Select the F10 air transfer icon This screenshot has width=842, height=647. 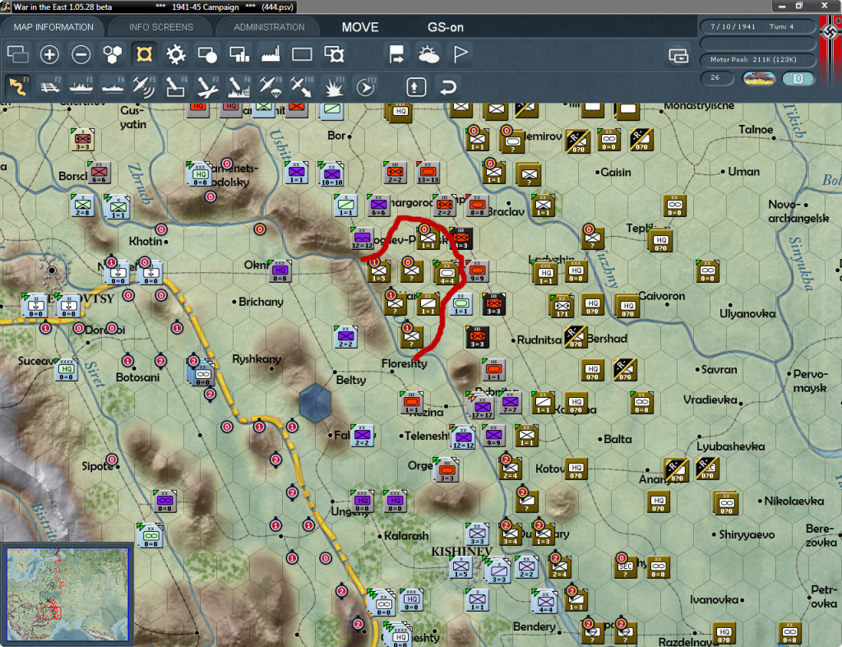point(302,86)
